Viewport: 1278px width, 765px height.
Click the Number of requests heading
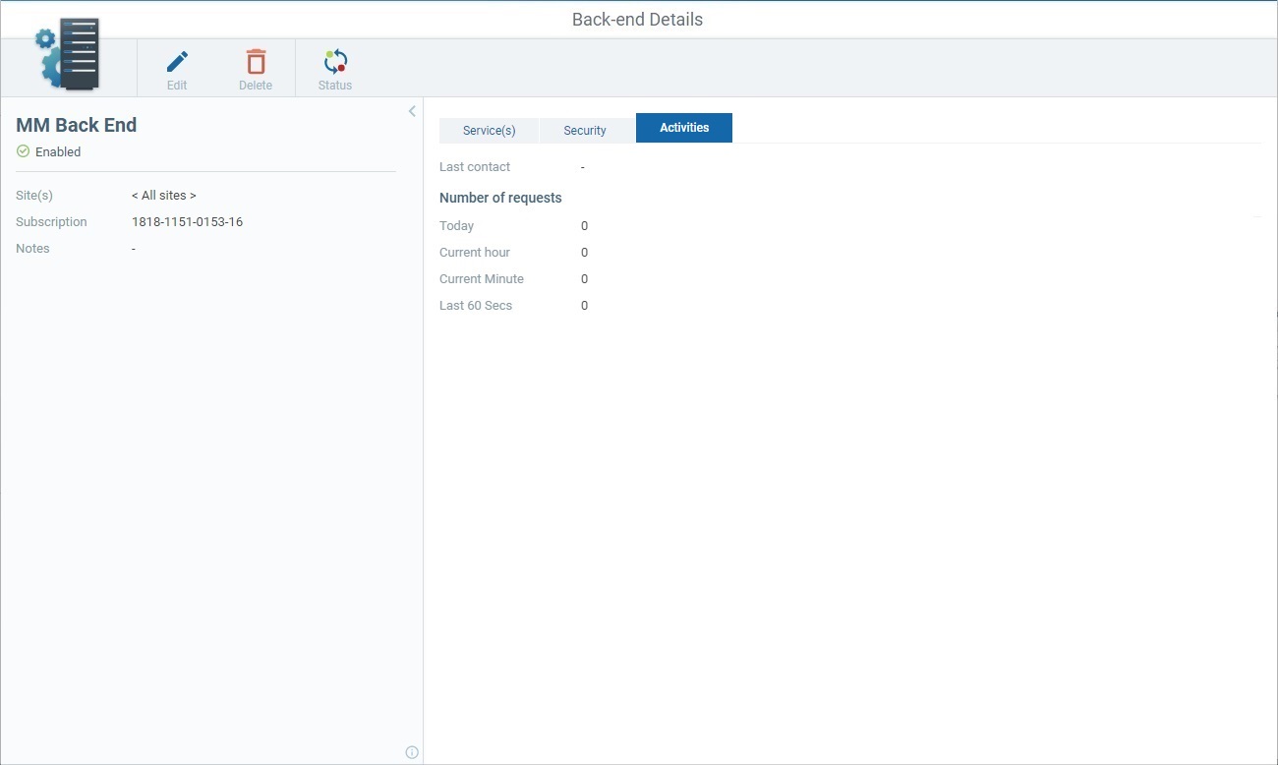click(500, 197)
